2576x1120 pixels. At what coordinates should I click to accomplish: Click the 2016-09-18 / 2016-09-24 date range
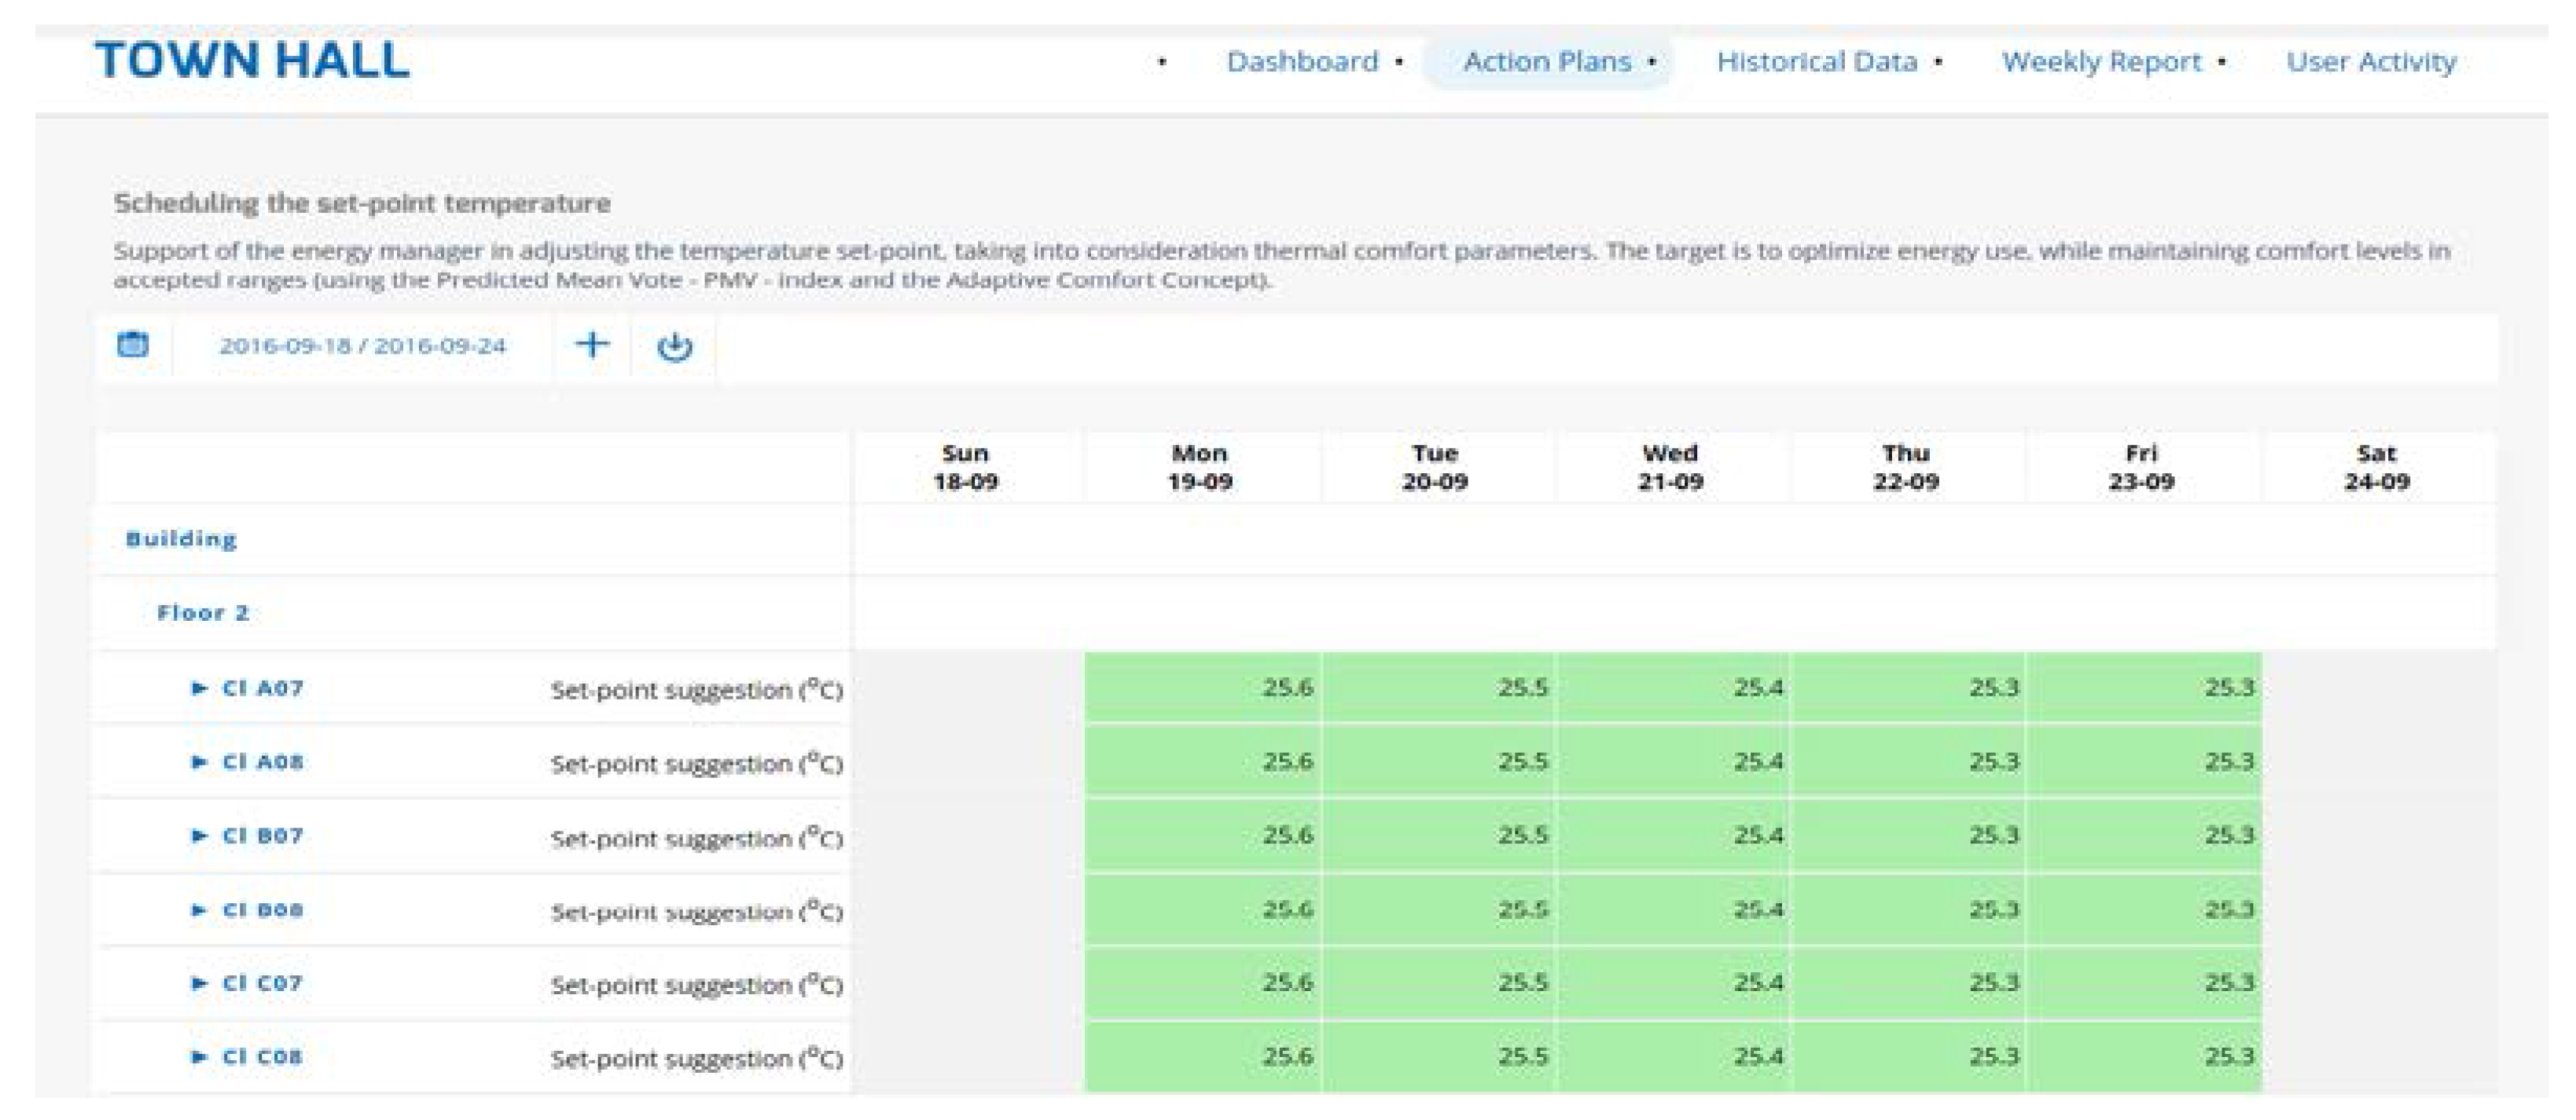[363, 346]
